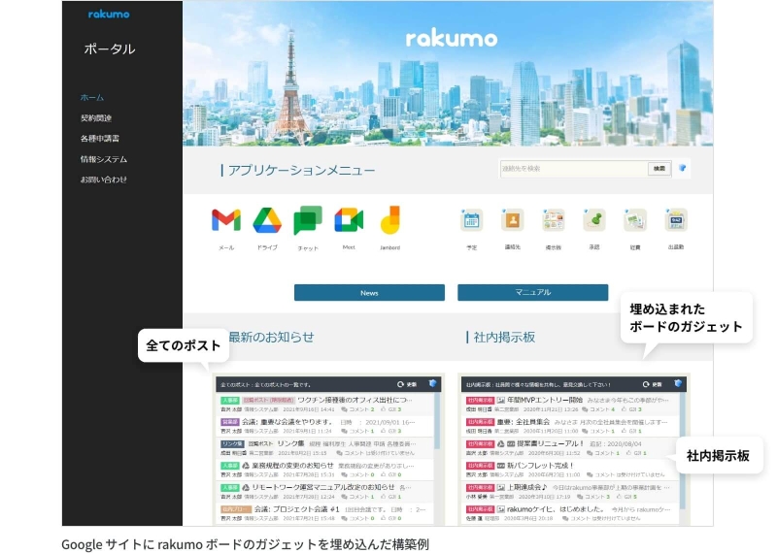Viewport: 777px width, 553px height.
Task: Open the rakumo calendar 予定 icon
Action: pyautogui.click(x=472, y=220)
